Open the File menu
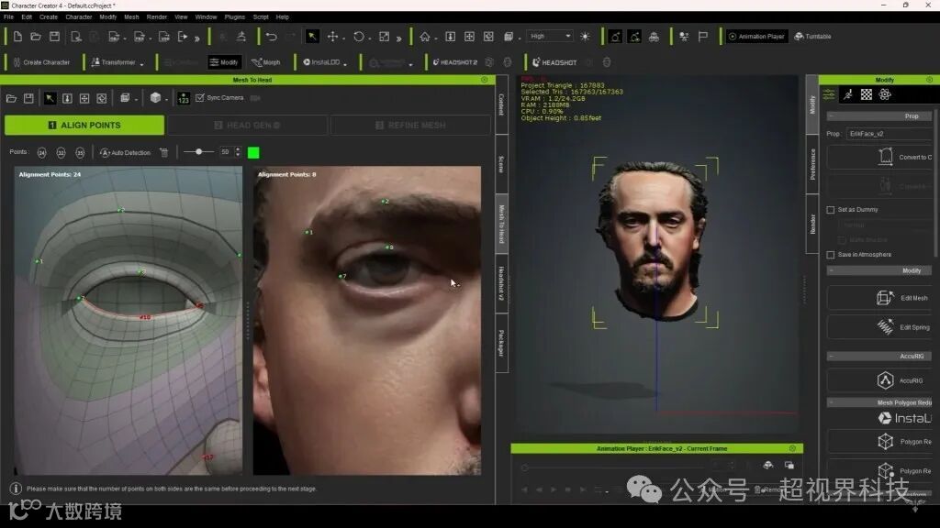 click(x=8, y=16)
